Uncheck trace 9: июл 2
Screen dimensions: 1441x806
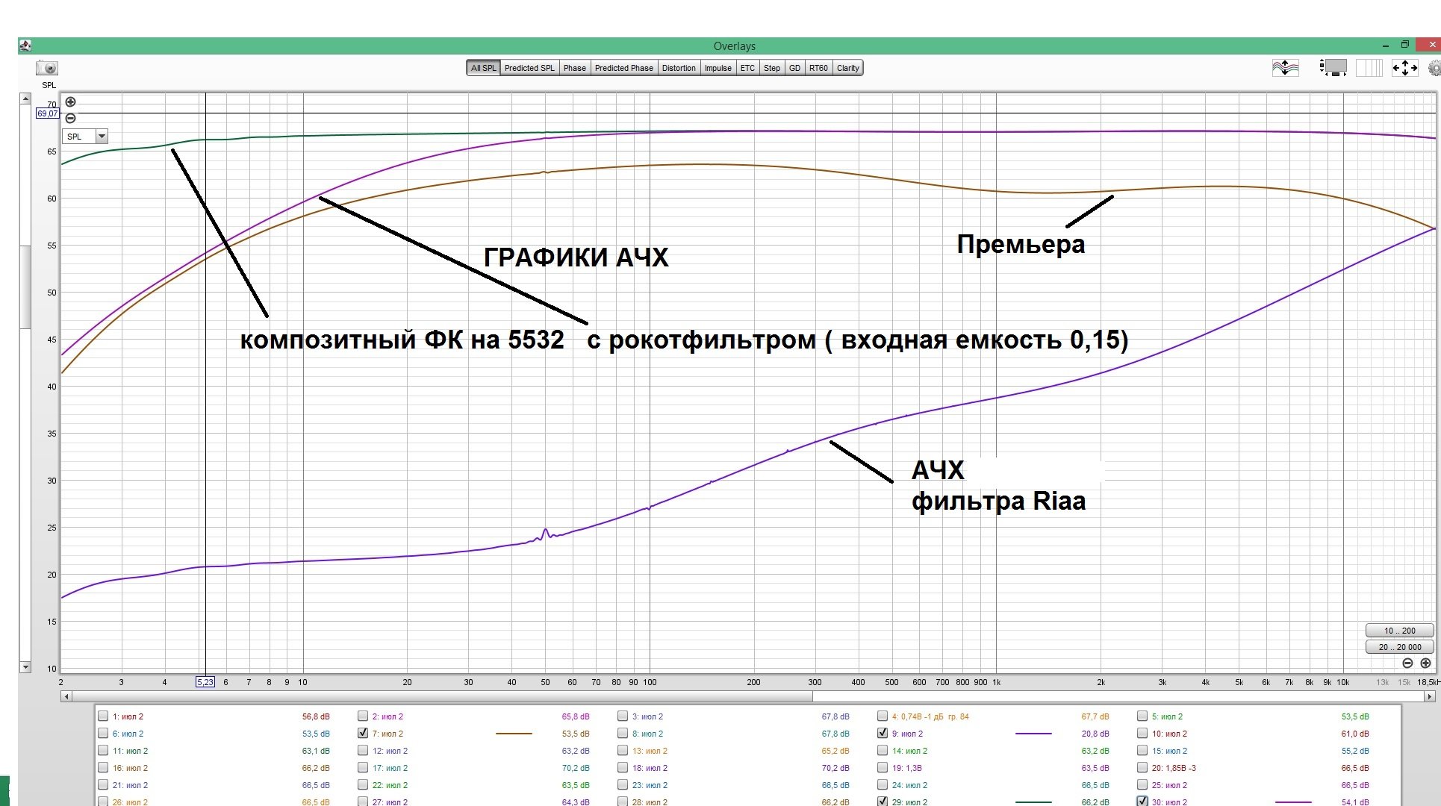883,733
